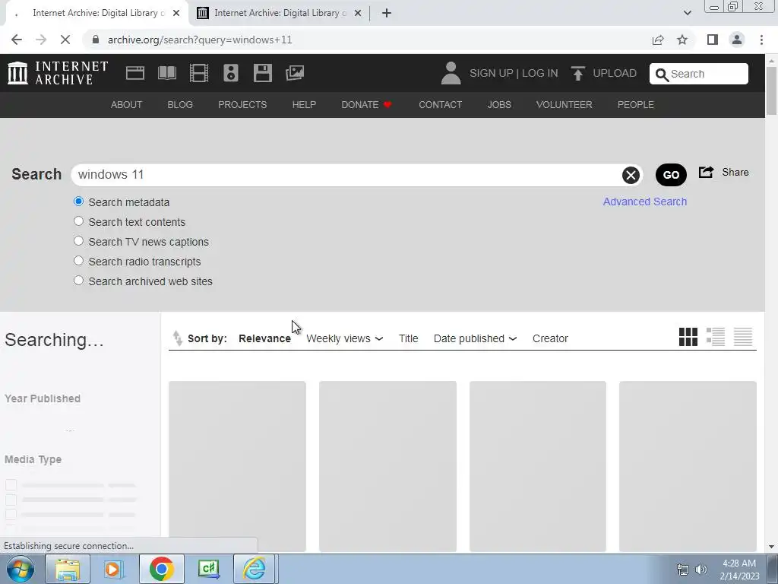Open Internet Explorer from taskbar
Image resolution: width=778 pixels, height=584 pixels.
[x=254, y=569]
